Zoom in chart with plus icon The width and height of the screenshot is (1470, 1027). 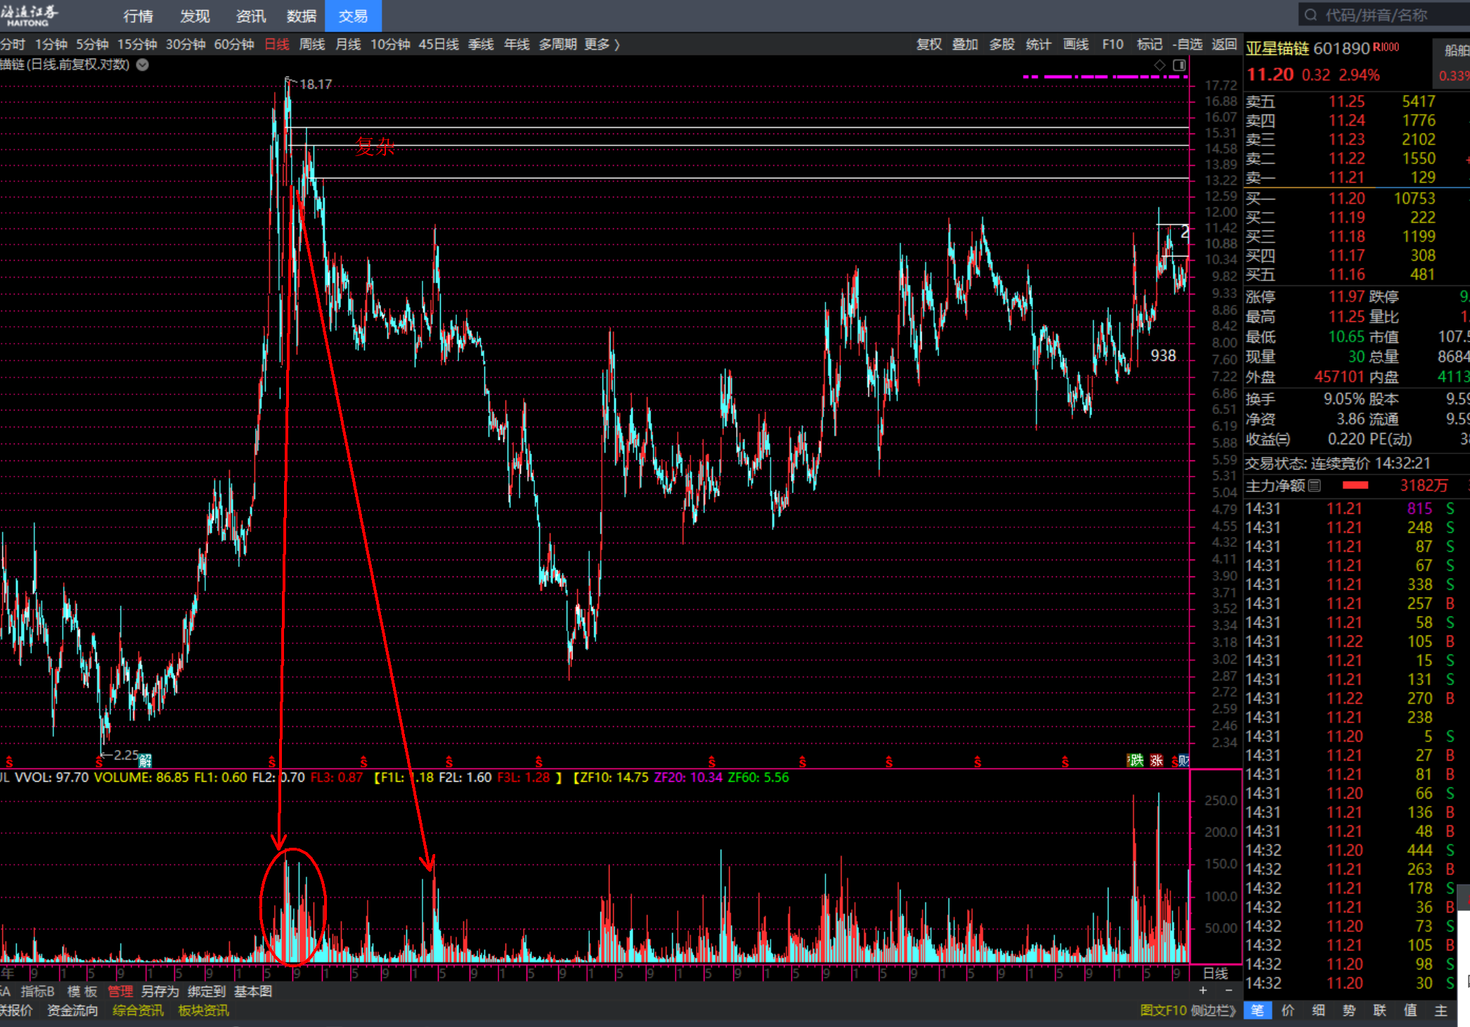(x=1203, y=990)
